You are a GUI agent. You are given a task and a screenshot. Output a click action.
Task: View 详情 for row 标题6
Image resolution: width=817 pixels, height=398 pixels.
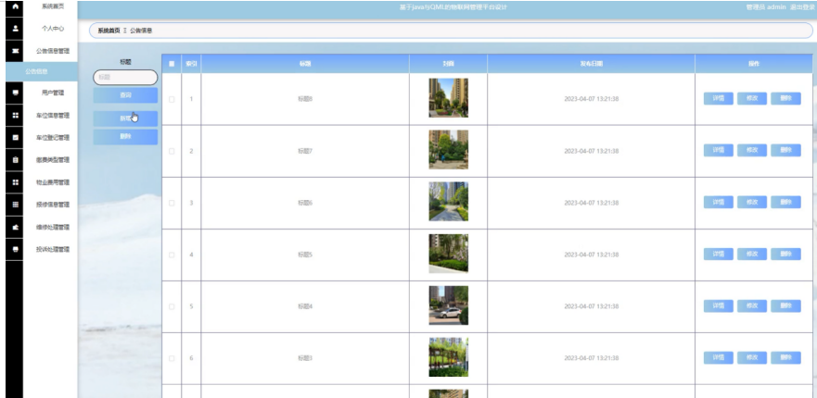pyautogui.click(x=719, y=202)
